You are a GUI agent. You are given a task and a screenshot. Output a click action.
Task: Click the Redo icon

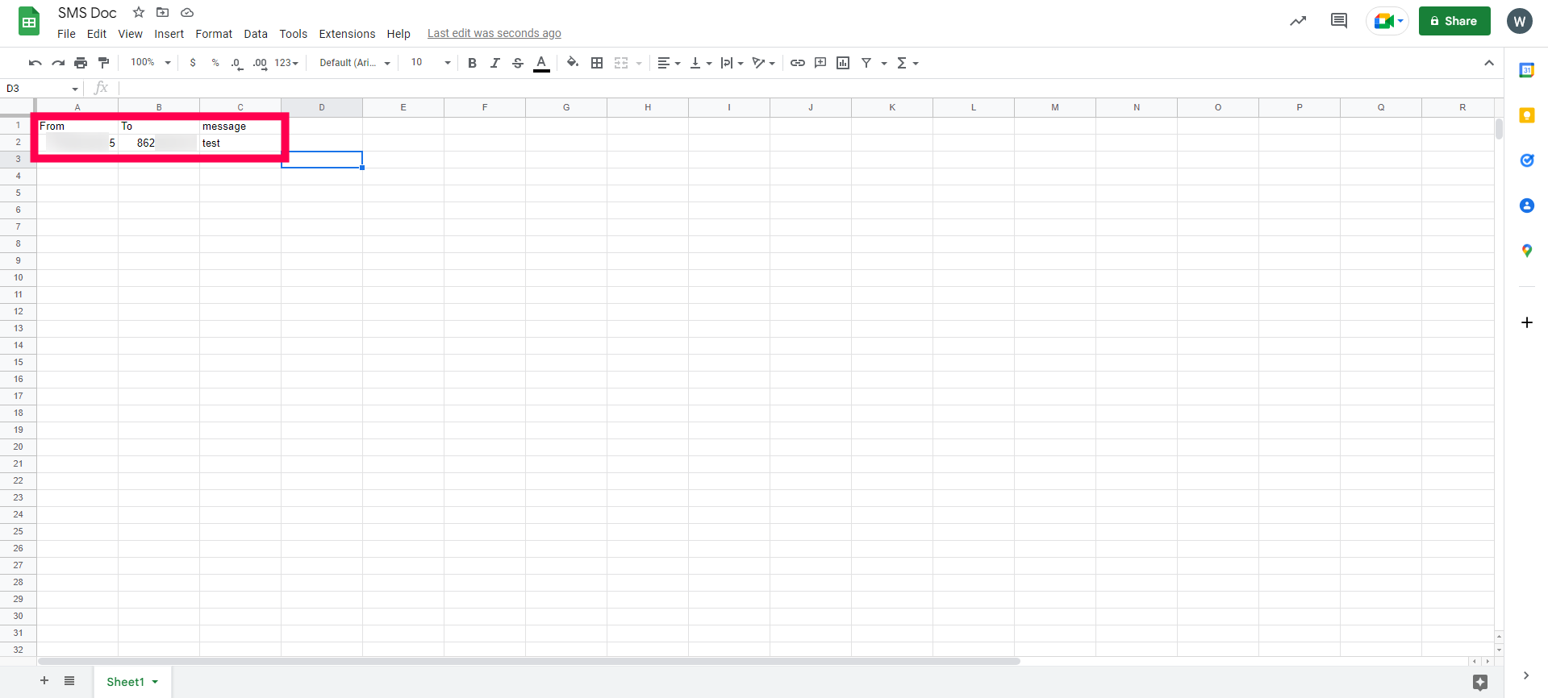click(58, 63)
